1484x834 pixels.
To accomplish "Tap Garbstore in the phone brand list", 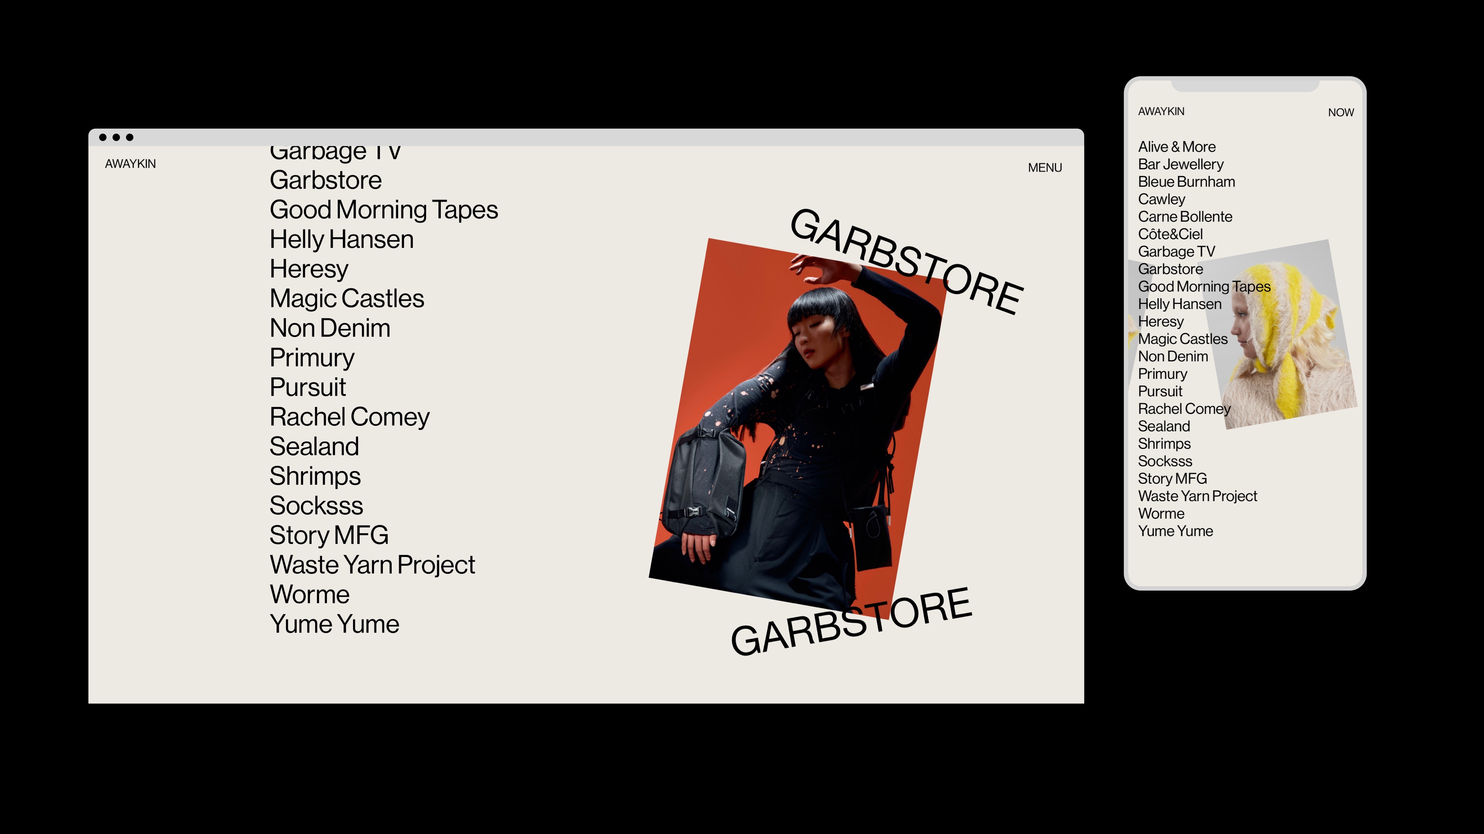I will [1170, 269].
